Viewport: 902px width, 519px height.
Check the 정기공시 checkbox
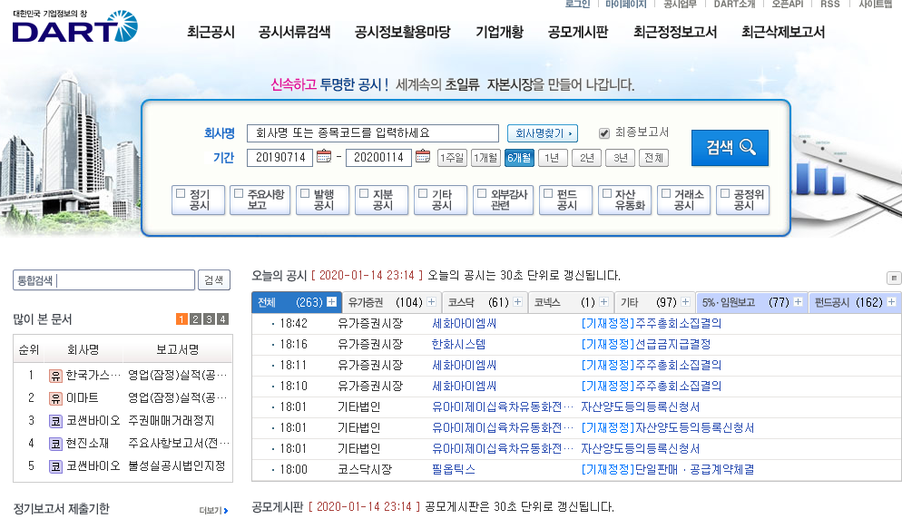pos(181,194)
